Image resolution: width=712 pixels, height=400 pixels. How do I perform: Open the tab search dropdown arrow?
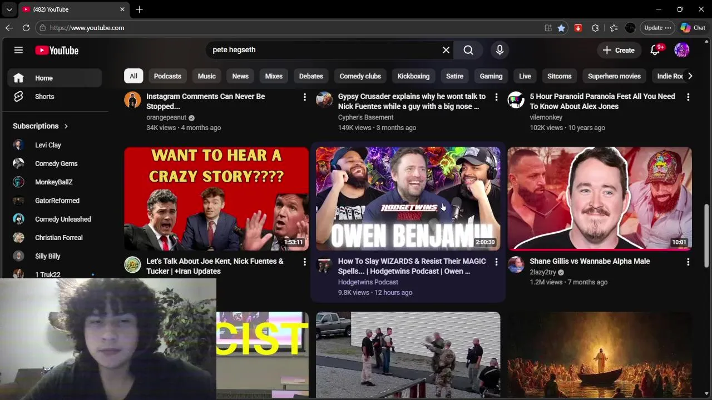point(9,9)
